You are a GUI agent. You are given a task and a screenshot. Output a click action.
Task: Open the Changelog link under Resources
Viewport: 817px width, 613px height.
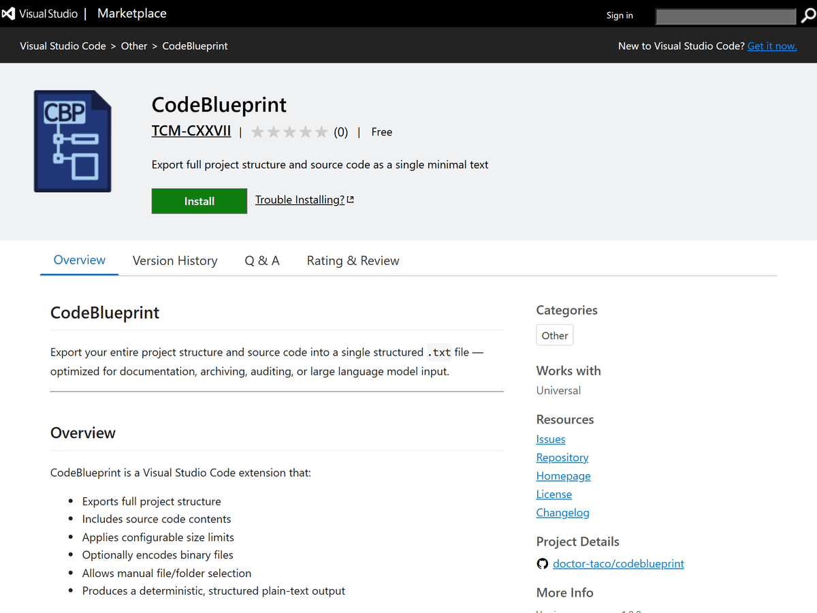pyautogui.click(x=562, y=512)
